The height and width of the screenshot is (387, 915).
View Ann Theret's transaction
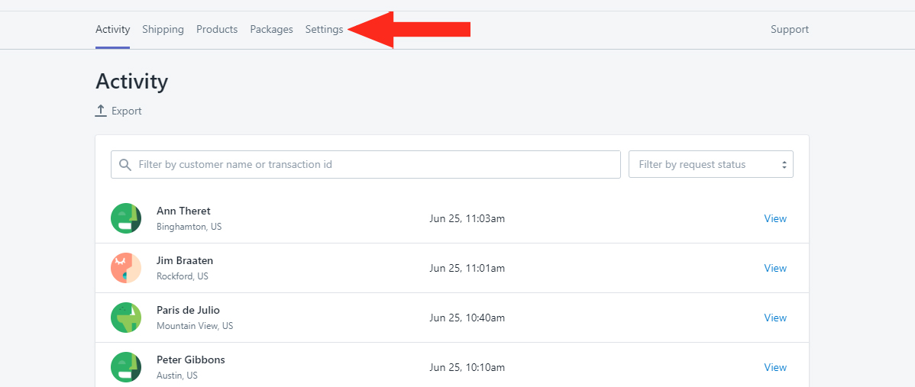[775, 218]
